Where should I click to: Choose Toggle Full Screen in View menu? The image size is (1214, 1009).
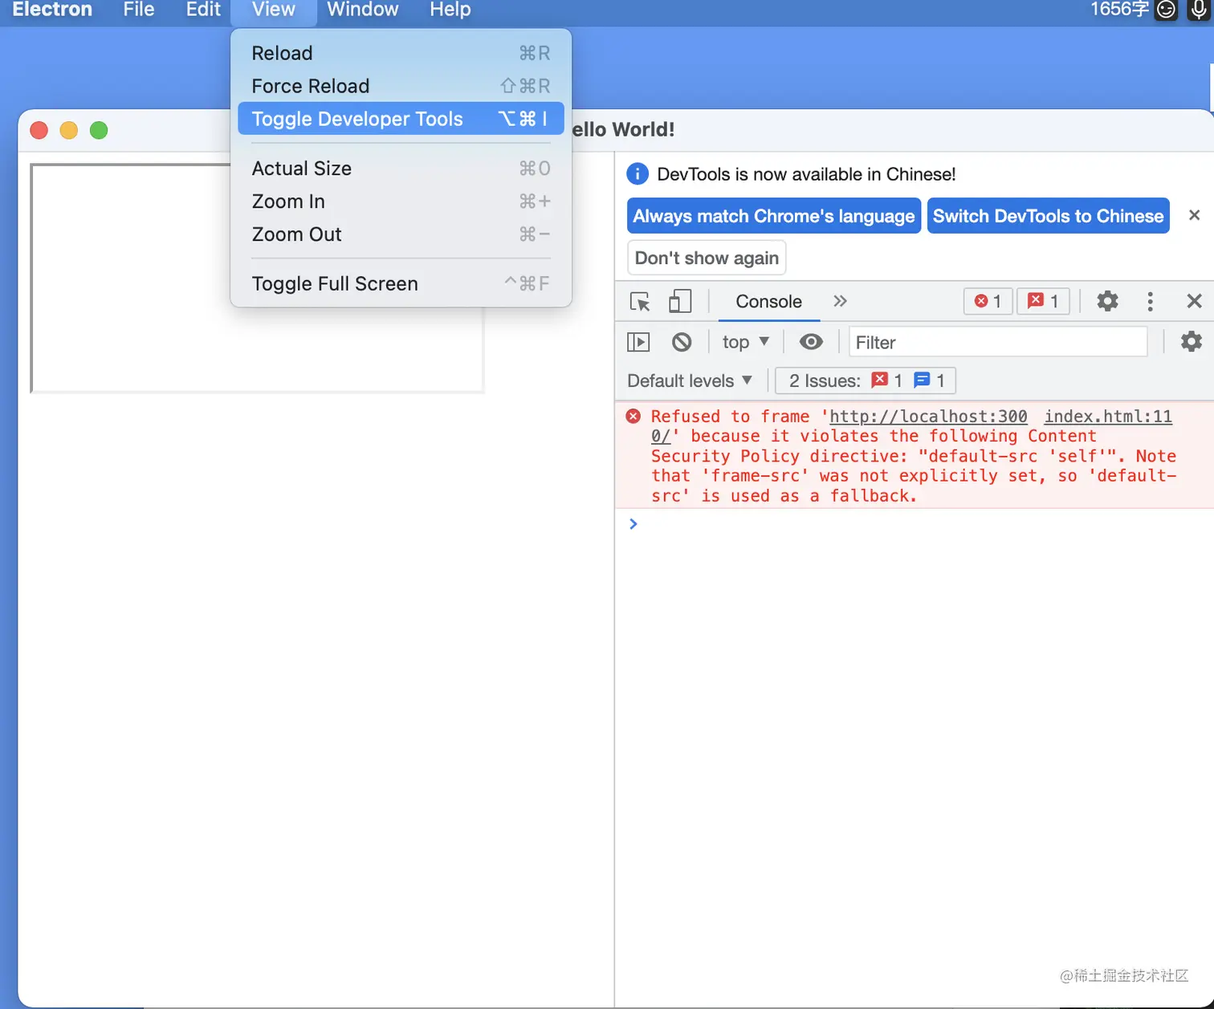[401, 284]
